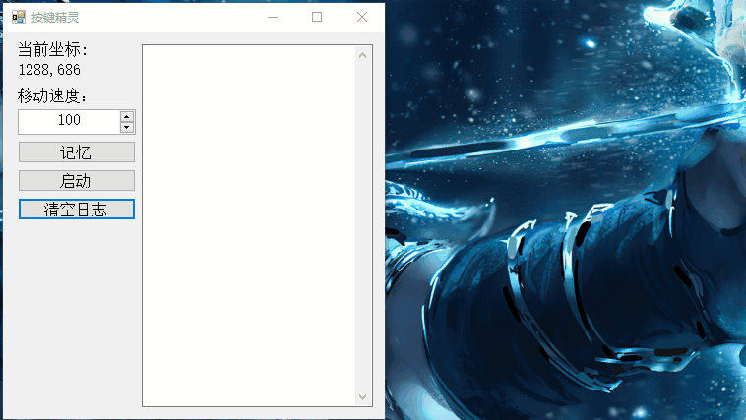Screen dimensions: 746x420
Task: Click the coordinate readout 1288, 686
Action: tap(49, 71)
